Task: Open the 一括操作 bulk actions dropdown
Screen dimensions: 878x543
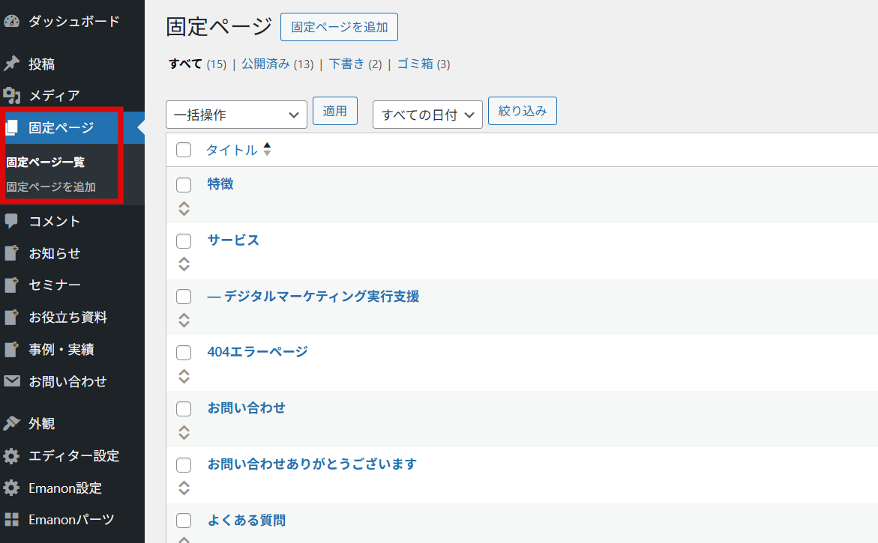Action: [x=236, y=115]
